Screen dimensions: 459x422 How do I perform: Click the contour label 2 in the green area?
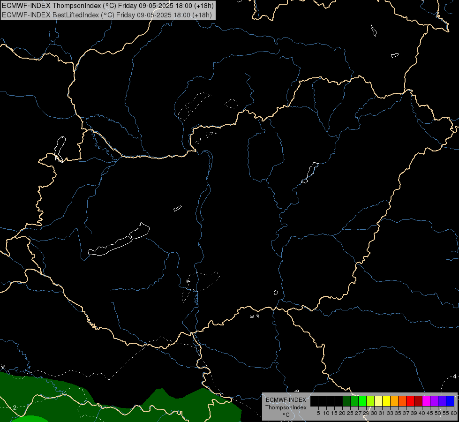pos(15,407)
